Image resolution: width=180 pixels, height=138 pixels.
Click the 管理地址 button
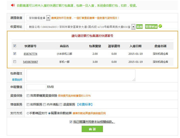click(x=151, y=27)
